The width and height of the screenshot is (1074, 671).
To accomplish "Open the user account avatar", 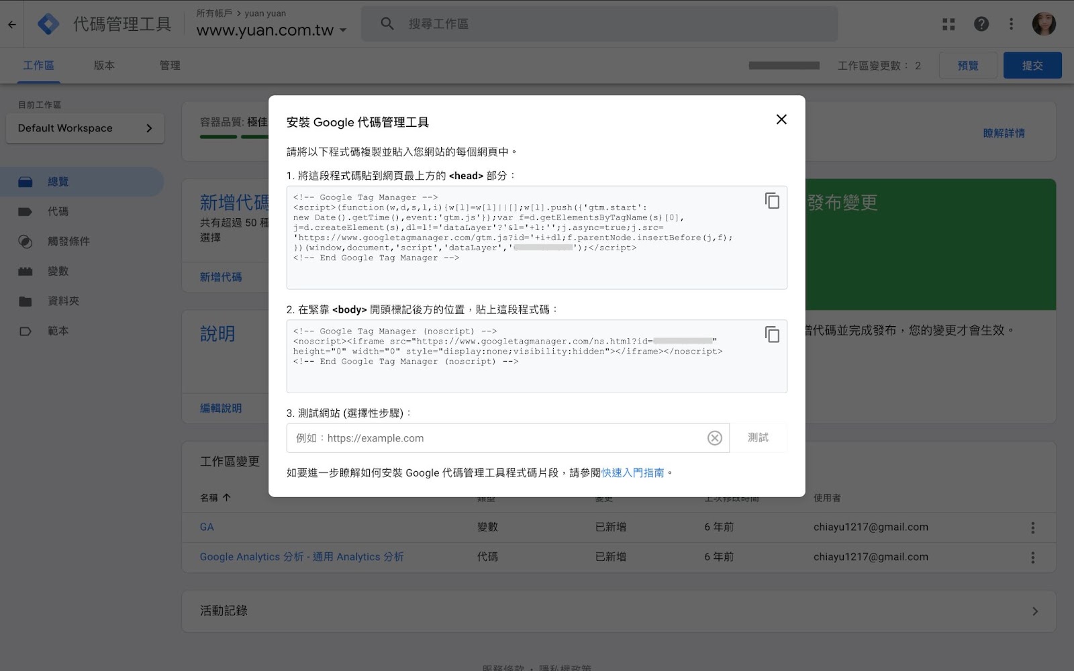I will pyautogui.click(x=1044, y=24).
